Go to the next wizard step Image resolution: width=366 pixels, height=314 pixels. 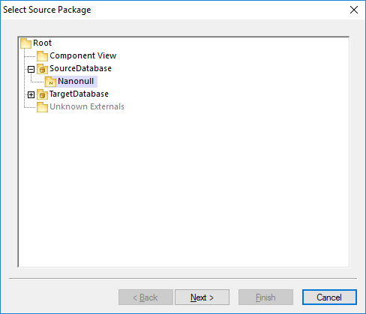[202, 298]
